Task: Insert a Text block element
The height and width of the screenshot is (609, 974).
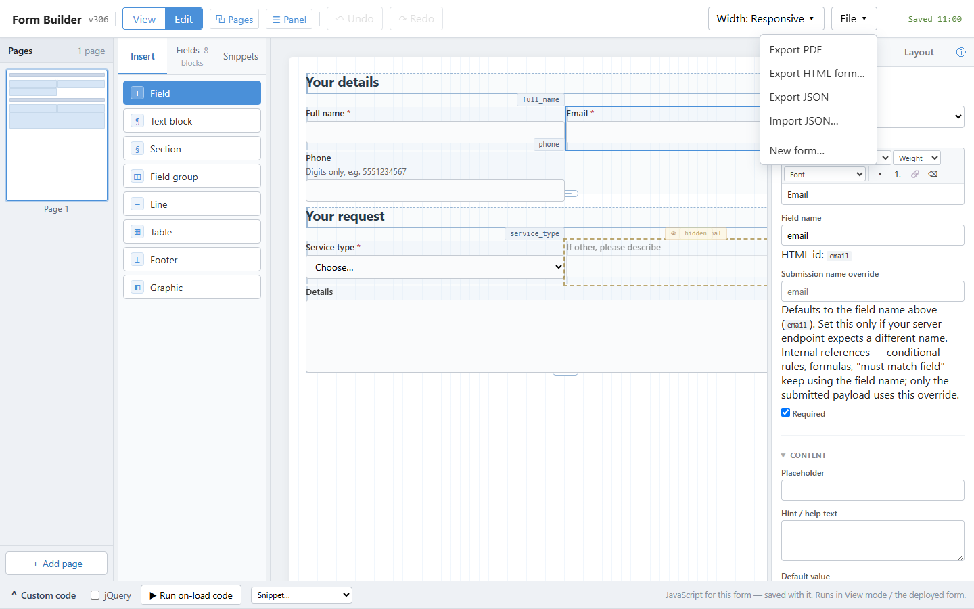Action: pyautogui.click(x=192, y=121)
